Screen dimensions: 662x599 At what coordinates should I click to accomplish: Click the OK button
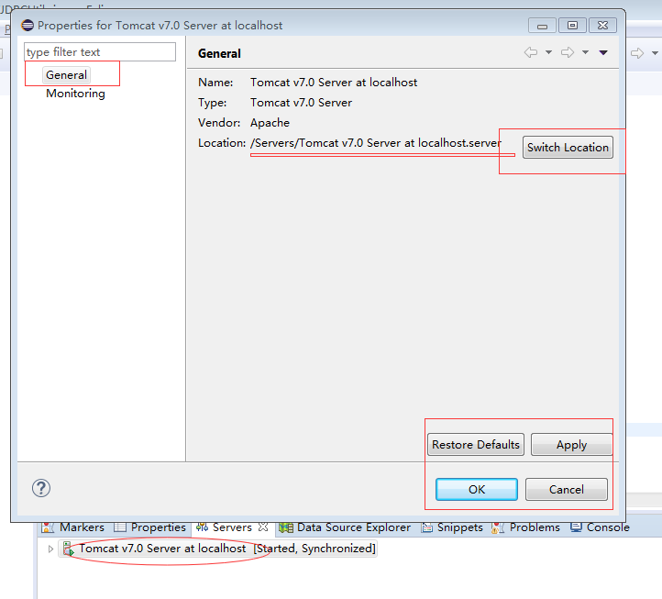click(476, 489)
